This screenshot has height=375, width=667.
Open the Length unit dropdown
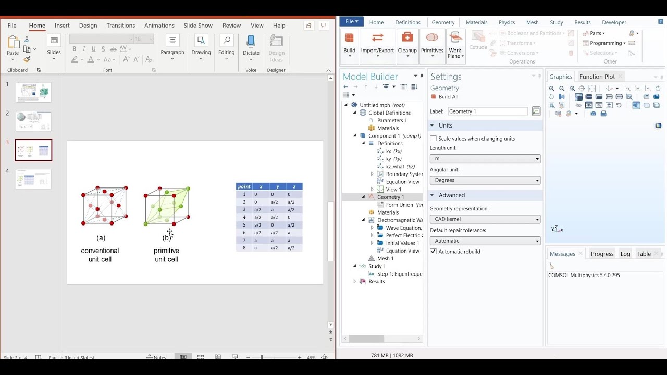485,159
